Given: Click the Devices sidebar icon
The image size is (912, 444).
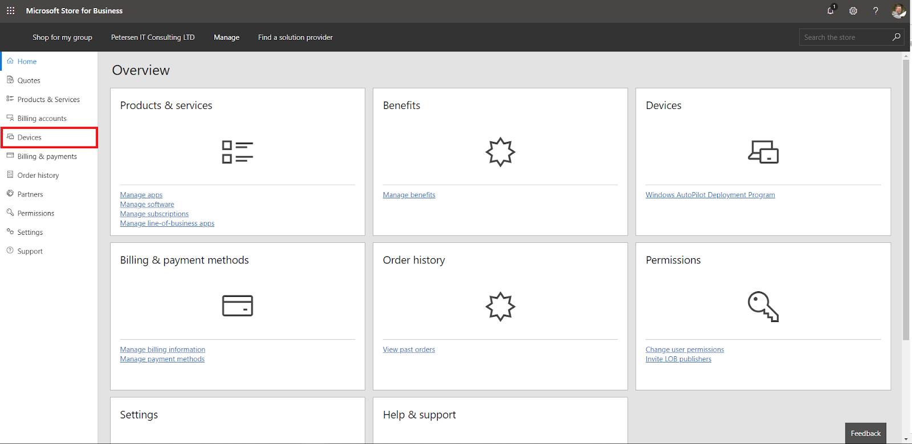Looking at the screenshot, I should (x=10, y=137).
